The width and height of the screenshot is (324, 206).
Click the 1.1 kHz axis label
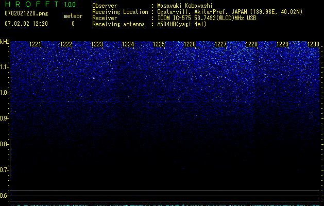(x=4, y=67)
